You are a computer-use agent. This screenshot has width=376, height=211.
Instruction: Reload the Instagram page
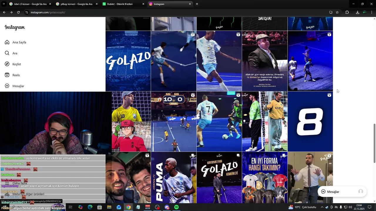[18, 12]
